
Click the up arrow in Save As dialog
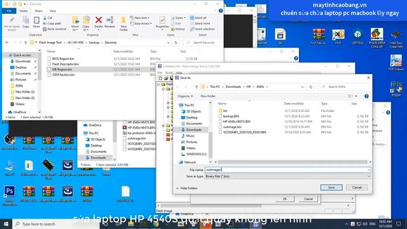(x=197, y=87)
